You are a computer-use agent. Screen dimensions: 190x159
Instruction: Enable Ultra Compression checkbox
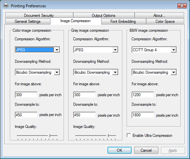129,135
